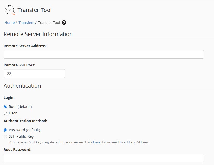Click the "Authentication Method:" label
214x165 pixels.
[x=25, y=121]
